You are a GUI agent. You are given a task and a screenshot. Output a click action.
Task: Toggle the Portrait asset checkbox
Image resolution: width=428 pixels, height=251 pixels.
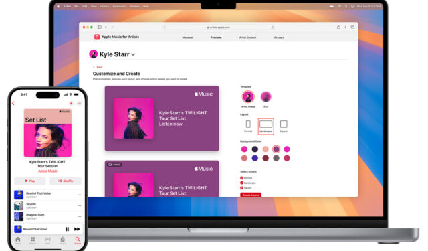(241, 178)
